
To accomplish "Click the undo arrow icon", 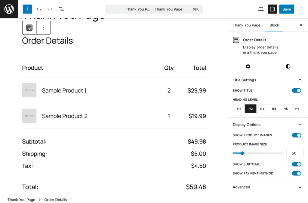I will click(x=39, y=9).
